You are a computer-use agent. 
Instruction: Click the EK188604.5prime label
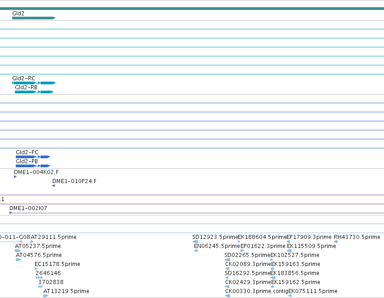pyautogui.click(x=262, y=237)
